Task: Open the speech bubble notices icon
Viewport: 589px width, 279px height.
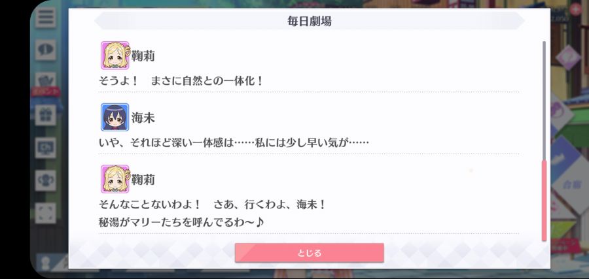Action: click(45, 50)
